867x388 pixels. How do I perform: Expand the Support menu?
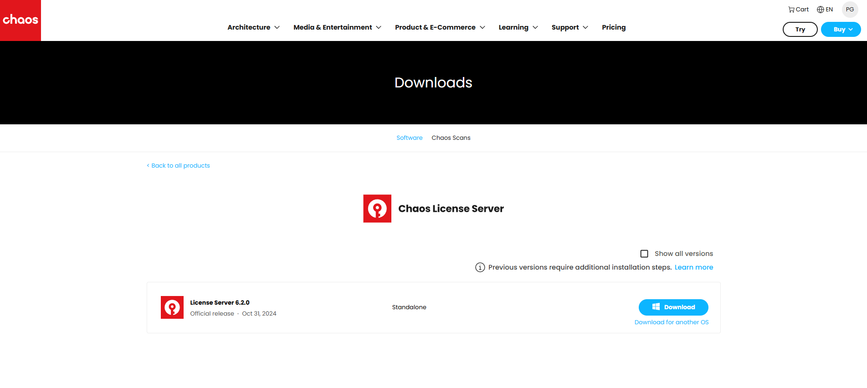coord(570,27)
